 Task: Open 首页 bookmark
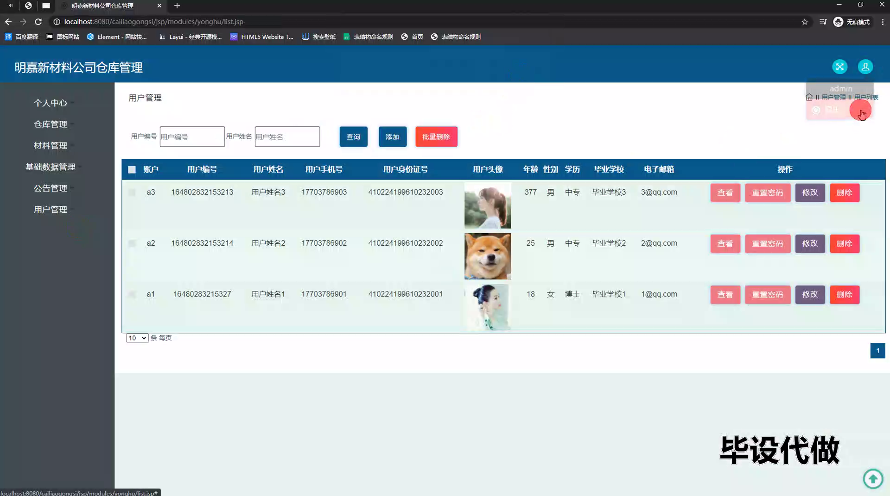412,37
